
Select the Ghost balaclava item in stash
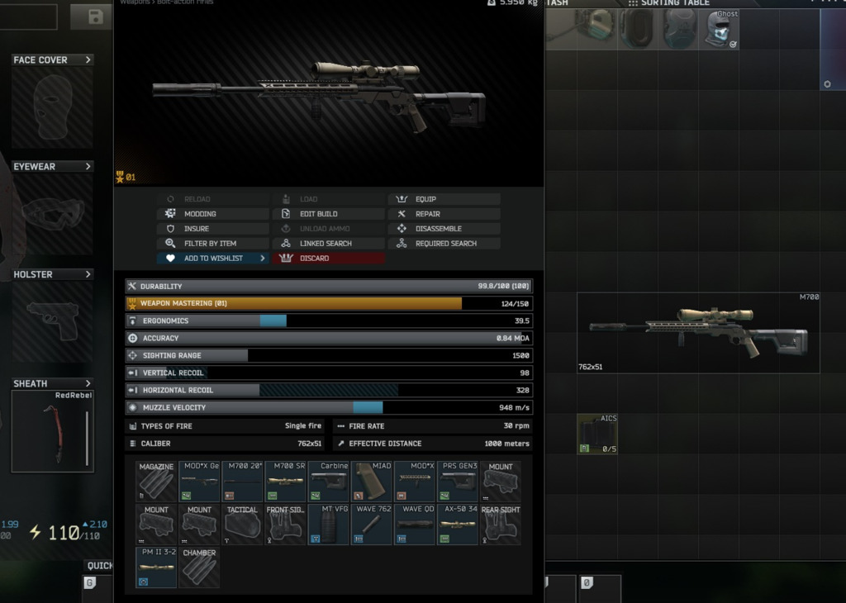click(x=719, y=29)
